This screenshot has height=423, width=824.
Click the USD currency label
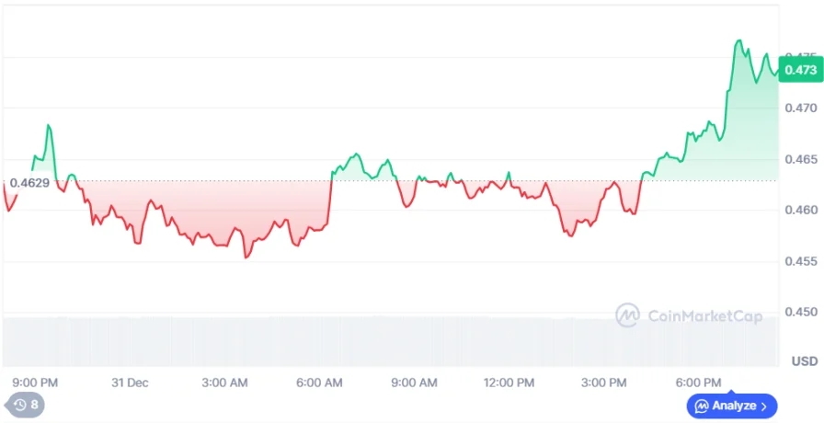(x=805, y=360)
